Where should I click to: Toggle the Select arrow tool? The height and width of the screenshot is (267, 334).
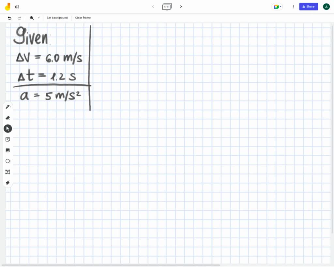point(8,128)
